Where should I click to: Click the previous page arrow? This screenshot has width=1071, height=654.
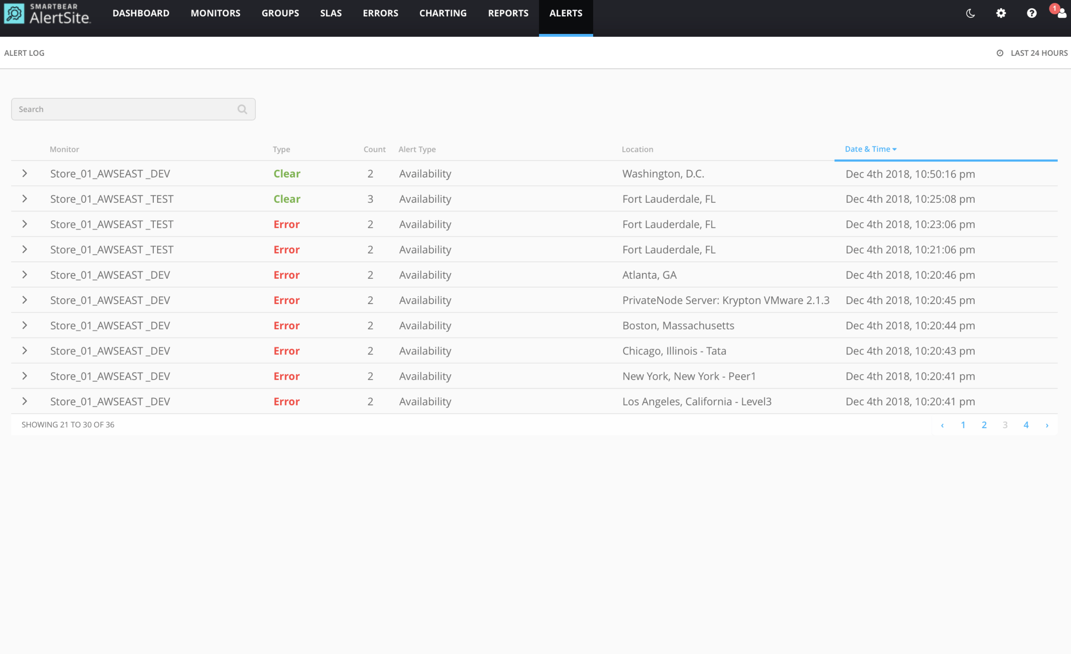pos(942,424)
